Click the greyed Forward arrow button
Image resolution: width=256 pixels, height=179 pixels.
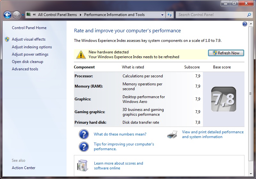pyautogui.click(x=16, y=15)
